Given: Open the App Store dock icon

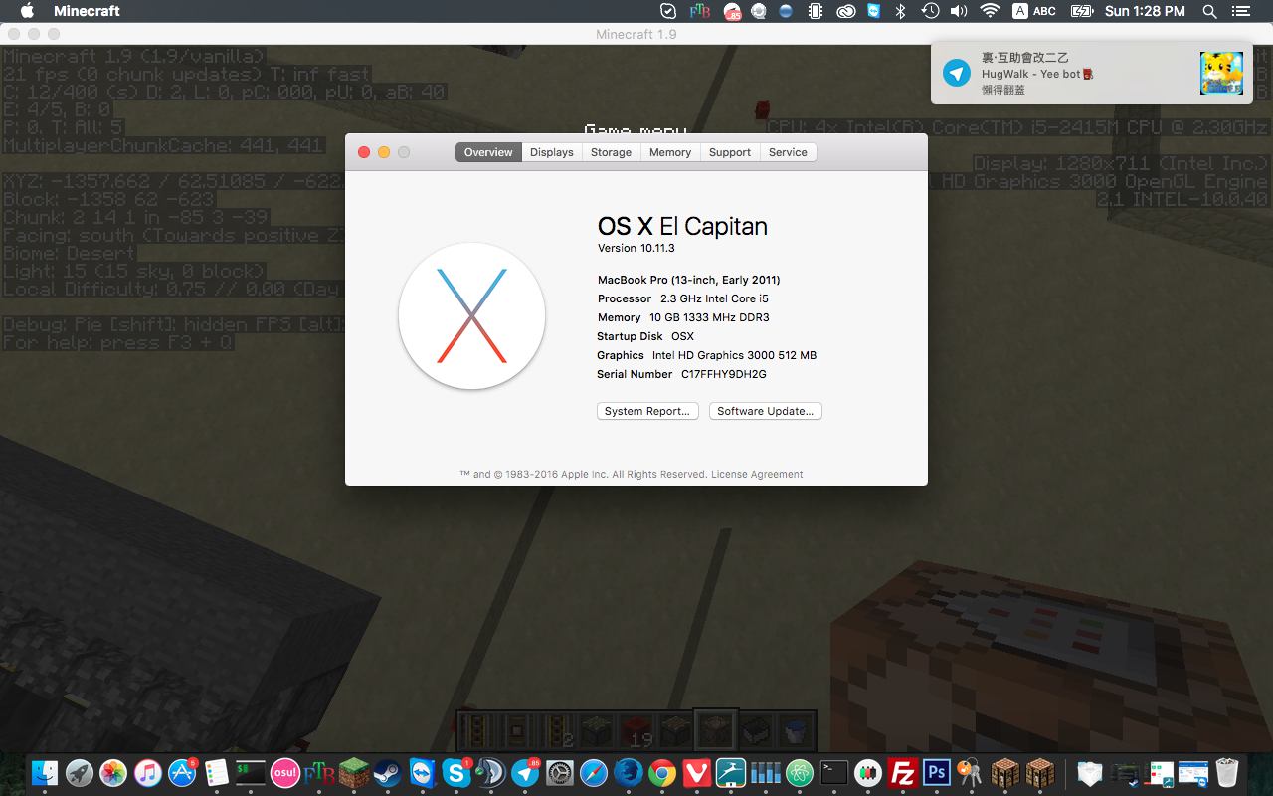Looking at the screenshot, I should click(181, 772).
